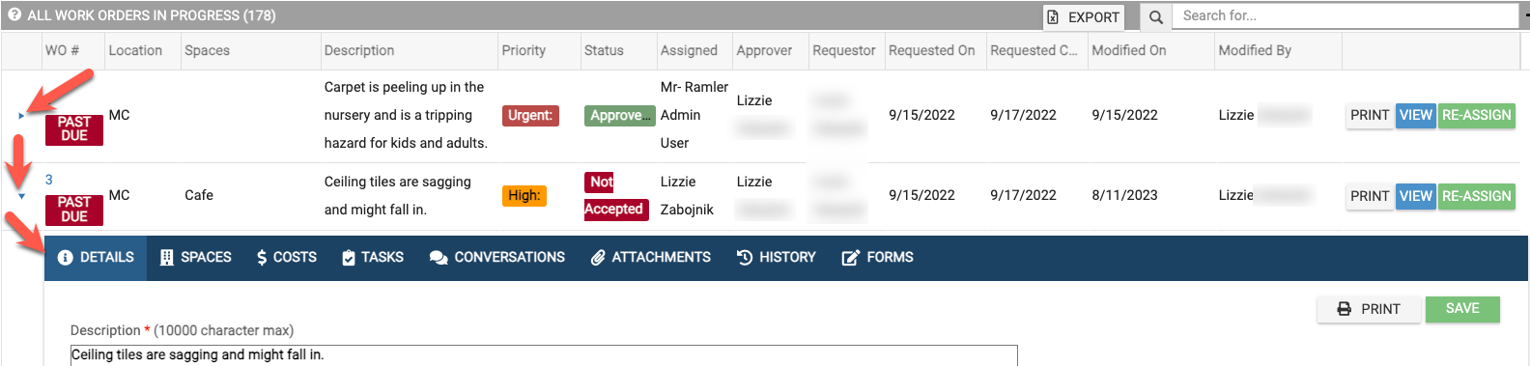Image resolution: width=1530 pixels, height=366 pixels.
Task: Open the Spaces tab
Action: [196, 257]
